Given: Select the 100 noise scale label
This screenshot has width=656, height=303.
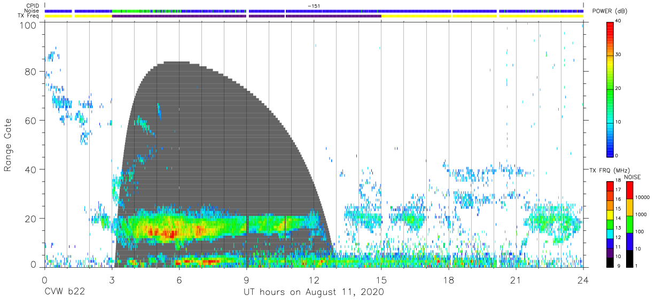Looking at the screenshot, I should [639, 231].
